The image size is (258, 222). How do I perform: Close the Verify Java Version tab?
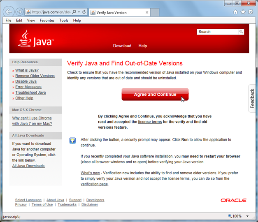point(147,12)
